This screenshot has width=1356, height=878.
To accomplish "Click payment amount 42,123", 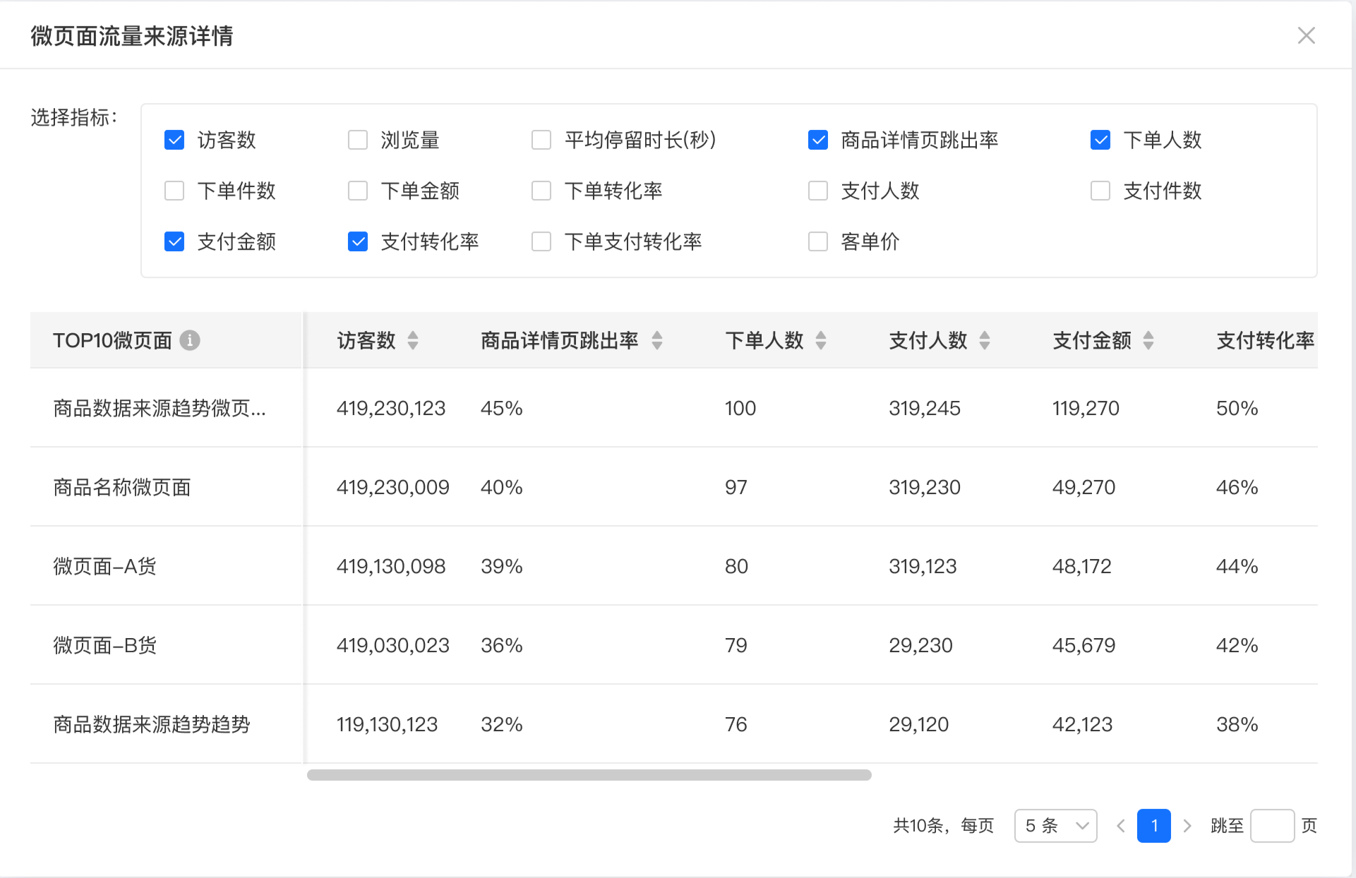I will [x=1083, y=724].
